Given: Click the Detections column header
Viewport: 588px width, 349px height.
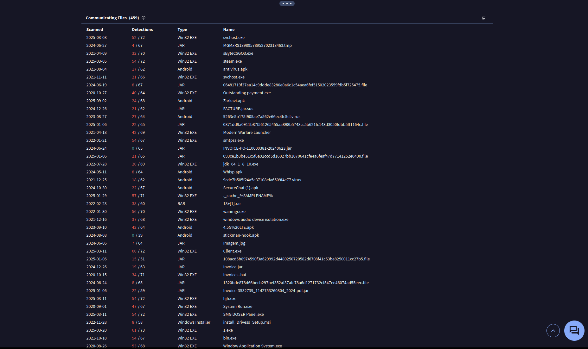Looking at the screenshot, I should tap(142, 30).
